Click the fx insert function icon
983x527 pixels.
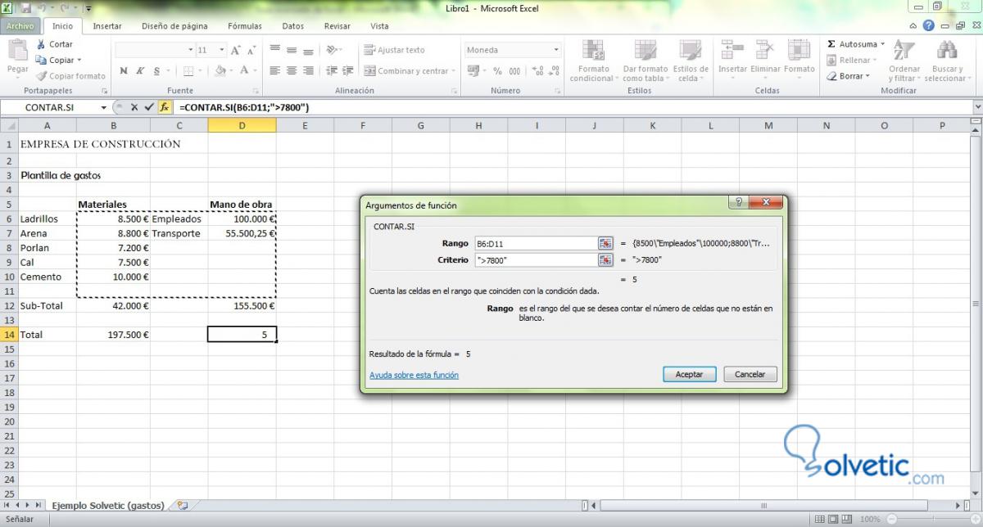point(164,107)
